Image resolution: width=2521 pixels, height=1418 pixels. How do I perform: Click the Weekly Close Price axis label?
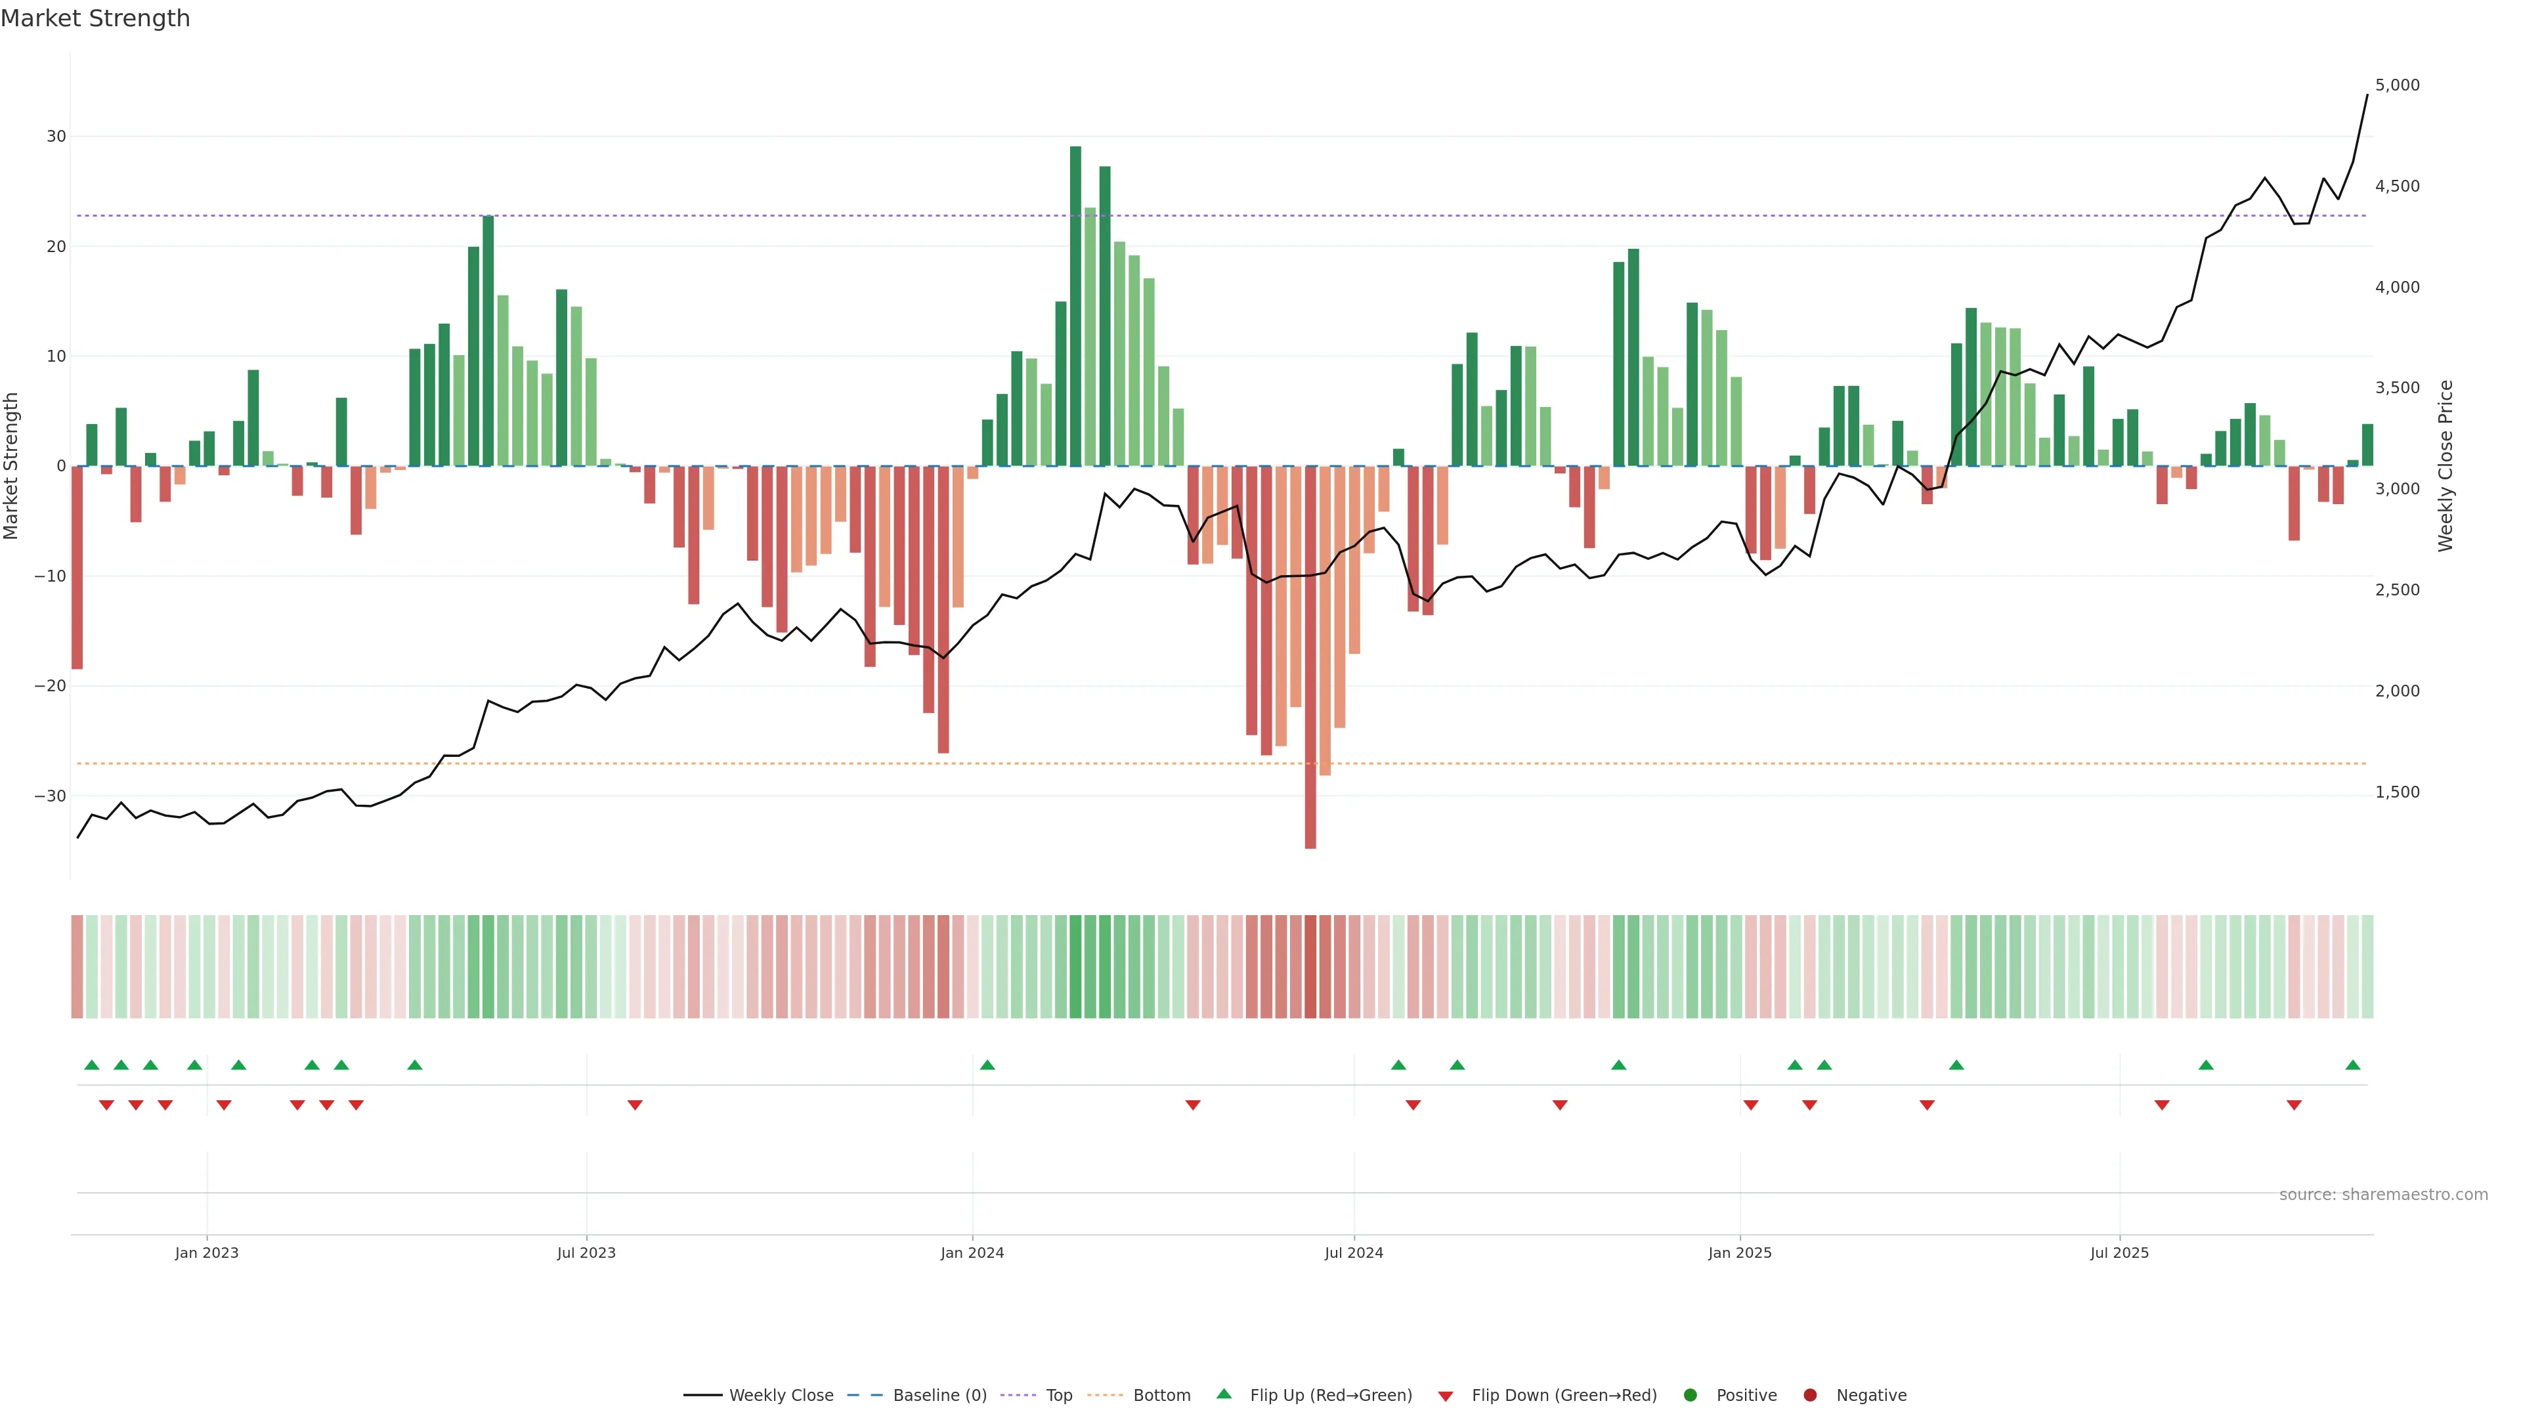tap(2446, 466)
